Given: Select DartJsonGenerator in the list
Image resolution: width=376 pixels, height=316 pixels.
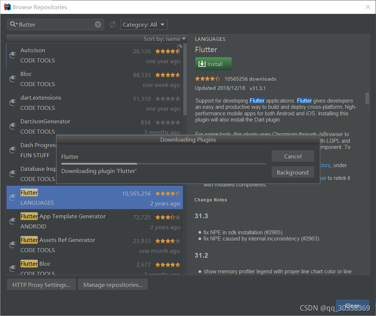Looking at the screenshot, I should [x=45, y=122].
